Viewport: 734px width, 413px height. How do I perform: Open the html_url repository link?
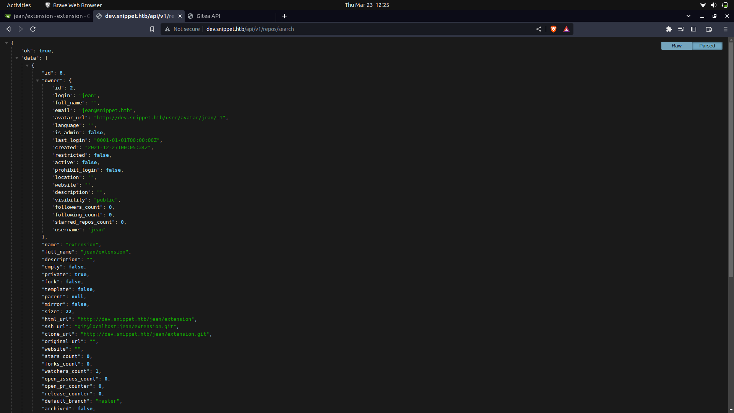136,319
